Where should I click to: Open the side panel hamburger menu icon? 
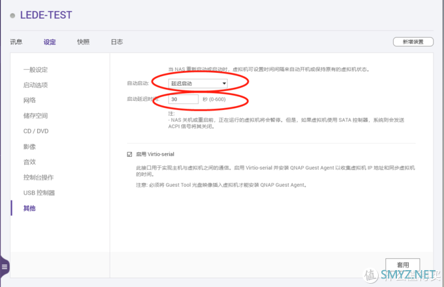pos(5,267)
